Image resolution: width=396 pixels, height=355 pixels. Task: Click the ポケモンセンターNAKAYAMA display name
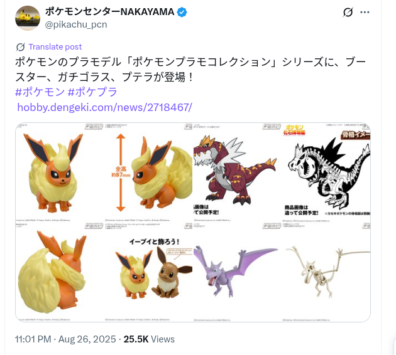click(x=109, y=12)
